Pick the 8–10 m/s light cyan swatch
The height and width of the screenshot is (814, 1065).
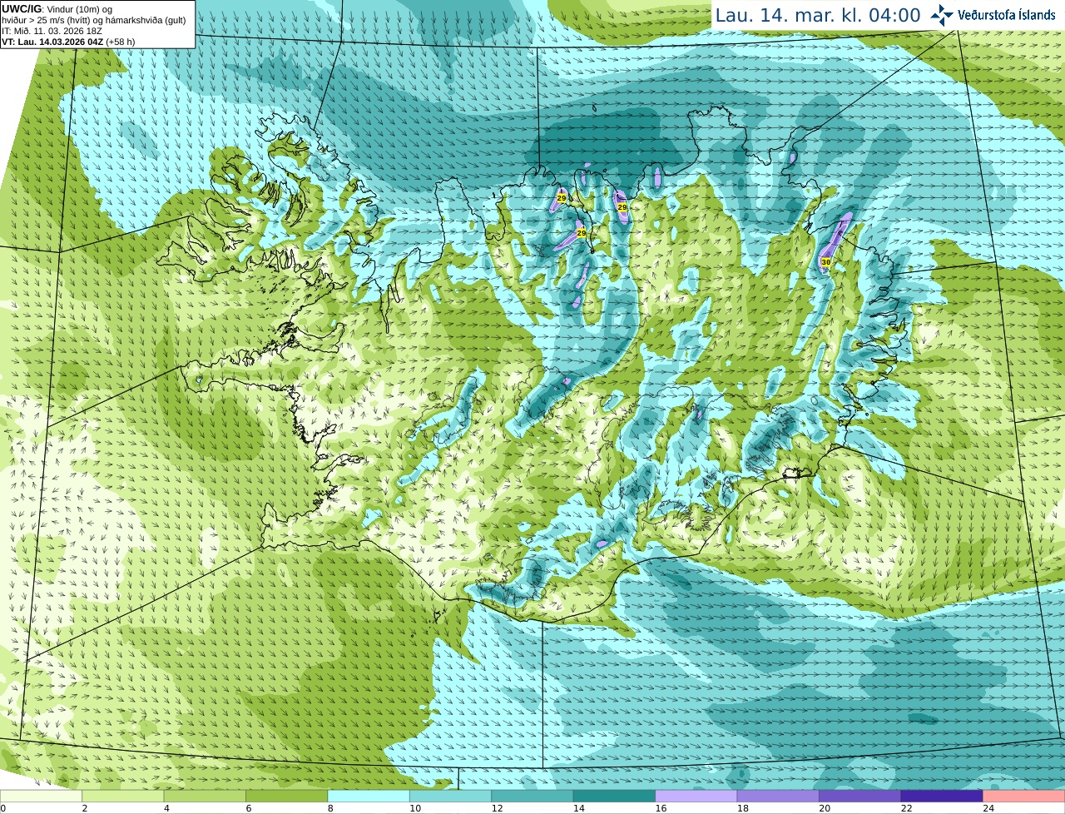[x=369, y=796]
